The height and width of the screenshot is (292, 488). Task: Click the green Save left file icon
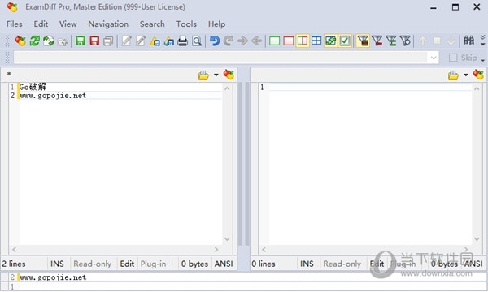coord(81,41)
